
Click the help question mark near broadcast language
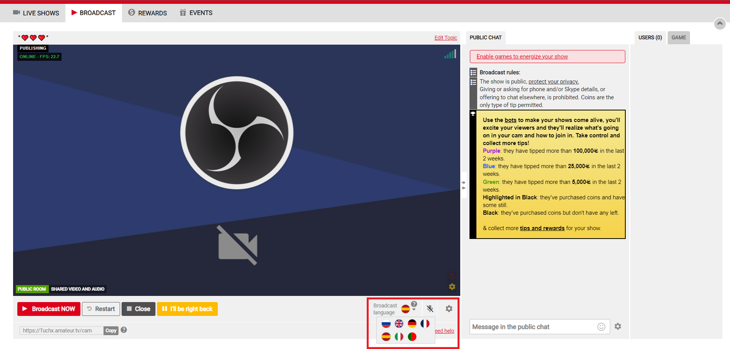click(x=414, y=304)
